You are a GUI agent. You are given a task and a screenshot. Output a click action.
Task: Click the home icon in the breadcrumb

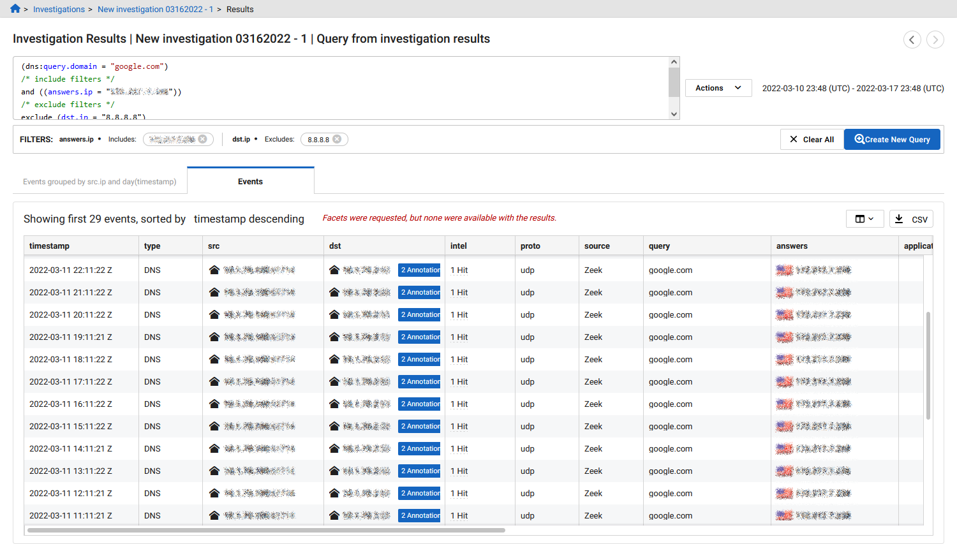pyautogui.click(x=14, y=9)
